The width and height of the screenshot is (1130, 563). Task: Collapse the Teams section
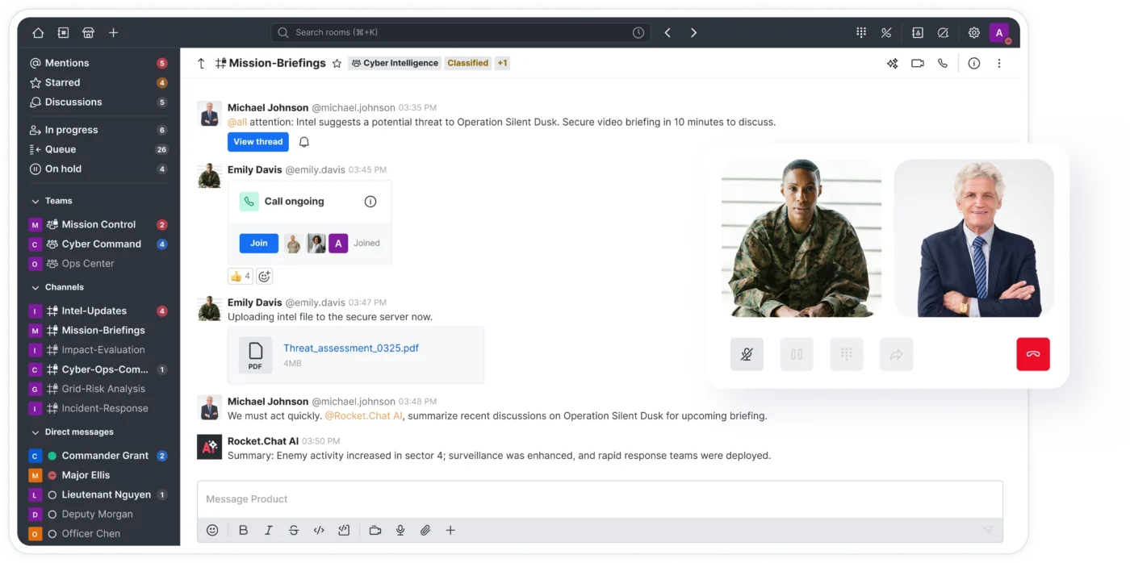[x=35, y=201]
